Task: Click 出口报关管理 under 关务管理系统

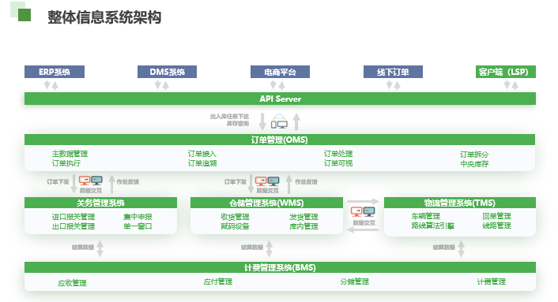Action: [x=74, y=226]
